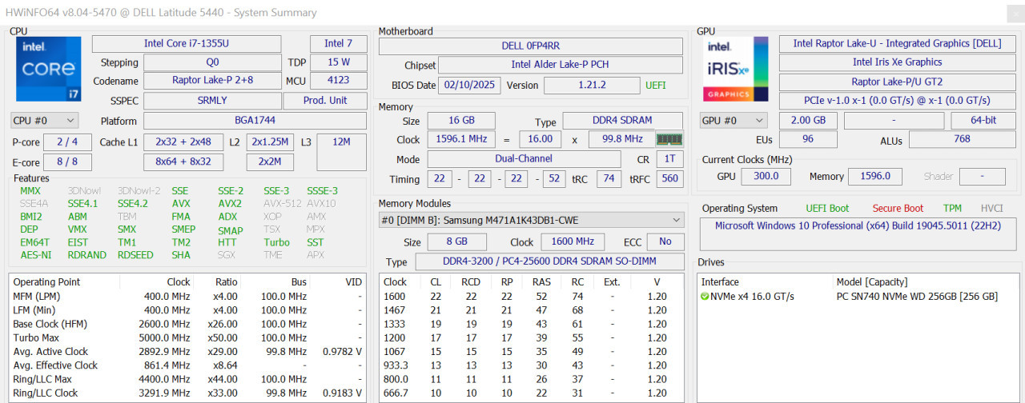The width and height of the screenshot is (1025, 403).
Task: Click the CR value 1T
Action: (x=670, y=159)
